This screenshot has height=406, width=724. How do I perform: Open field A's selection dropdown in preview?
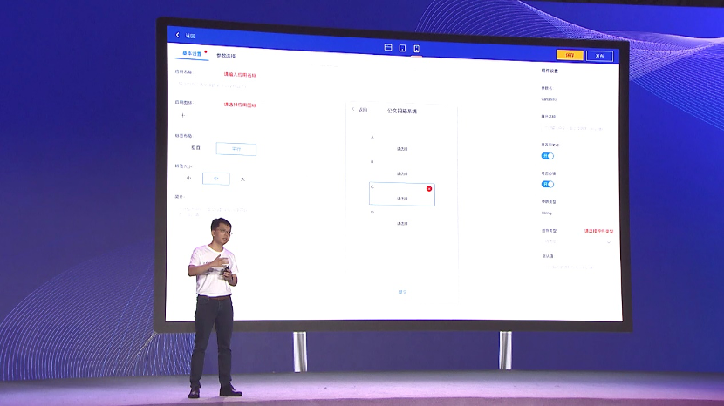point(401,149)
